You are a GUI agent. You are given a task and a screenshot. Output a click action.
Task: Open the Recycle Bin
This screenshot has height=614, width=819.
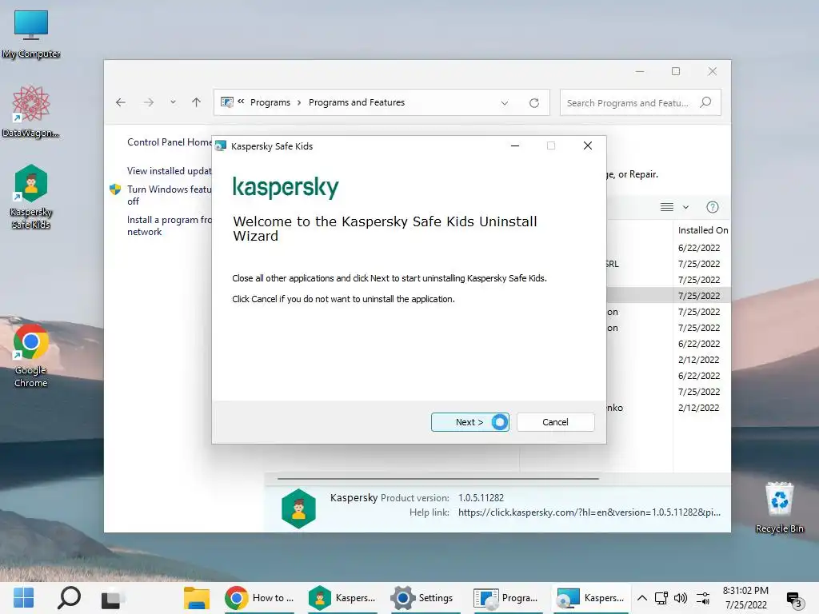779,508
